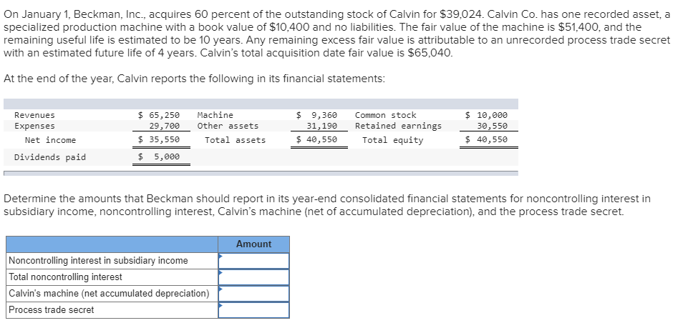The image size is (693, 323).
Task: Click the Noncontrolling interest in subsidiary income amount field
Action: [253, 260]
